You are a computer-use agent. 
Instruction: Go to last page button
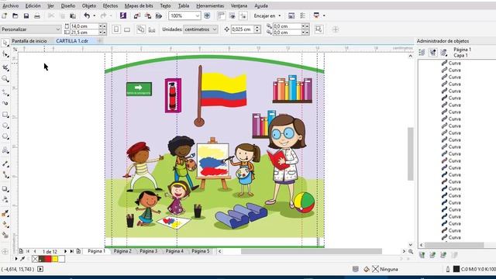click(72, 251)
